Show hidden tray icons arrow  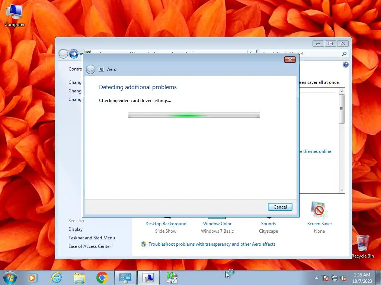316,278
